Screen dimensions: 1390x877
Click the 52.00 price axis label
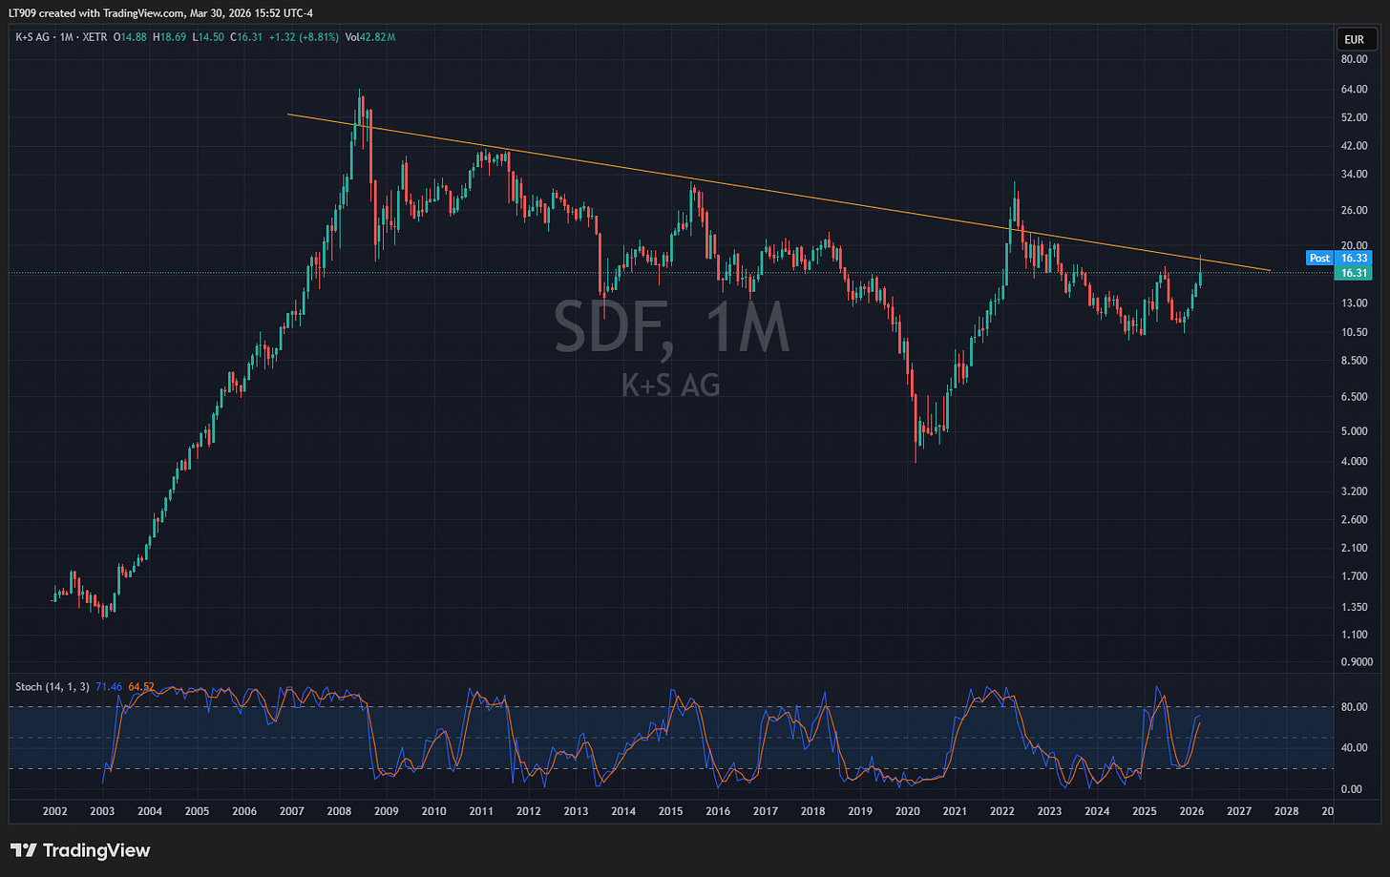coord(1354,117)
